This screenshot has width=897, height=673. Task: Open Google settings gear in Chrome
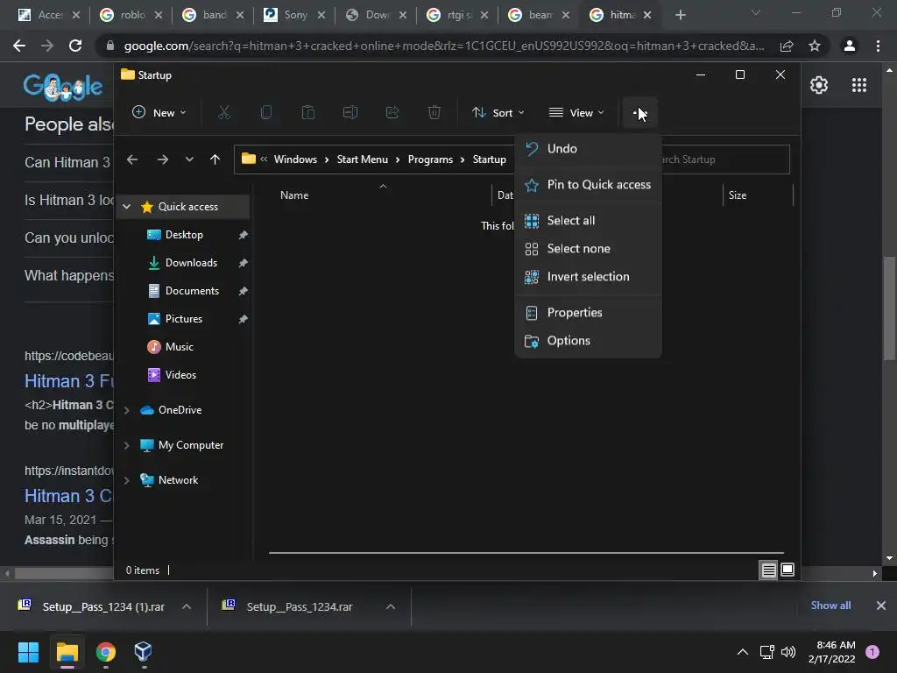pos(819,85)
